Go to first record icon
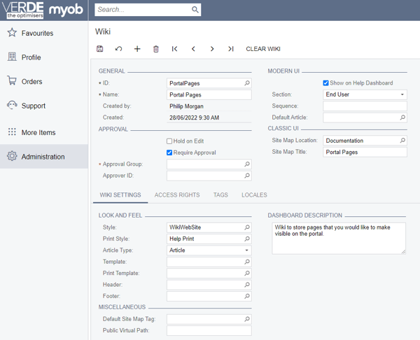The width and height of the screenshot is (420, 340). coord(174,49)
